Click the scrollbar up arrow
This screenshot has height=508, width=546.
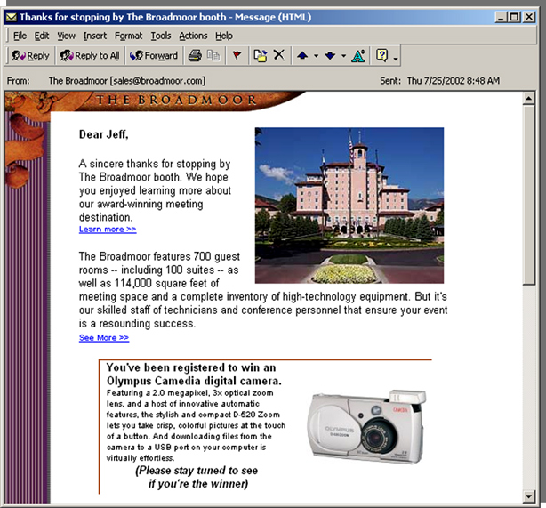[x=528, y=99]
